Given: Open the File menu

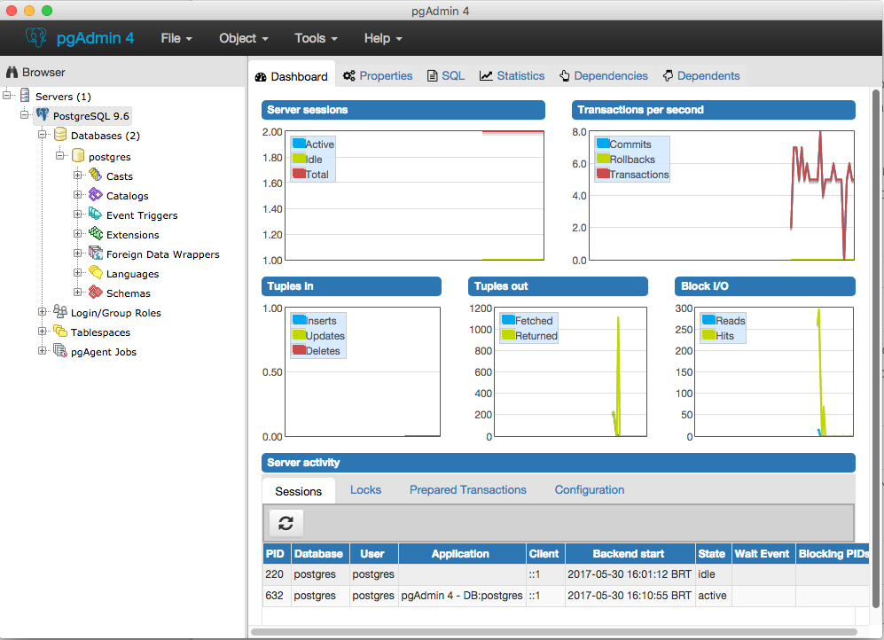Looking at the screenshot, I should coord(176,38).
